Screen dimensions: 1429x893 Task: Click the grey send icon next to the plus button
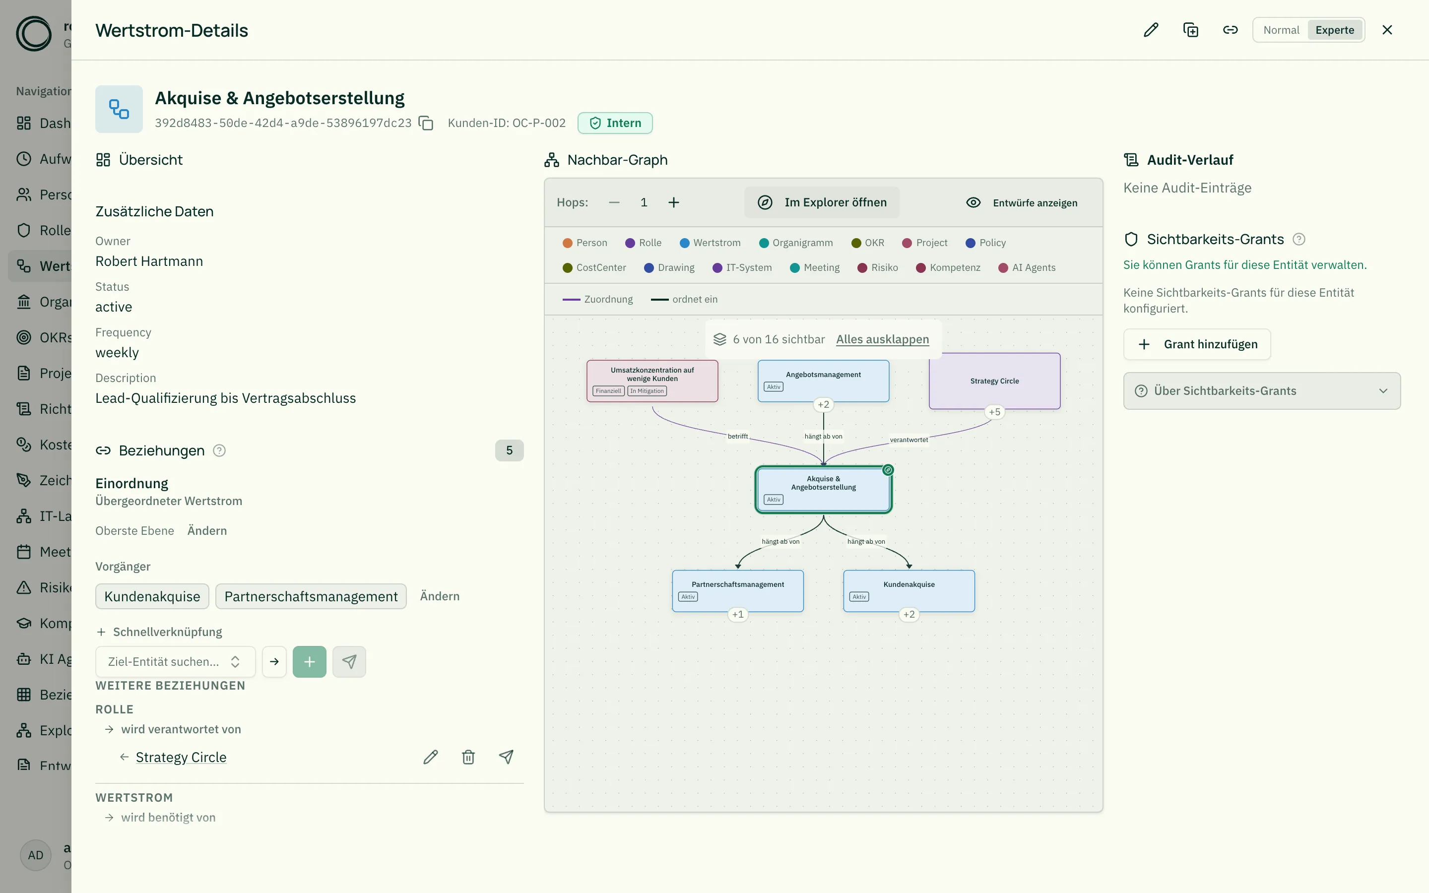[x=349, y=661]
